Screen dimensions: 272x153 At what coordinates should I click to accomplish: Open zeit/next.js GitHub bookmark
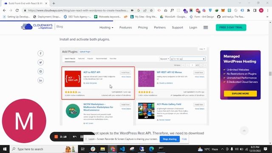(231, 17)
